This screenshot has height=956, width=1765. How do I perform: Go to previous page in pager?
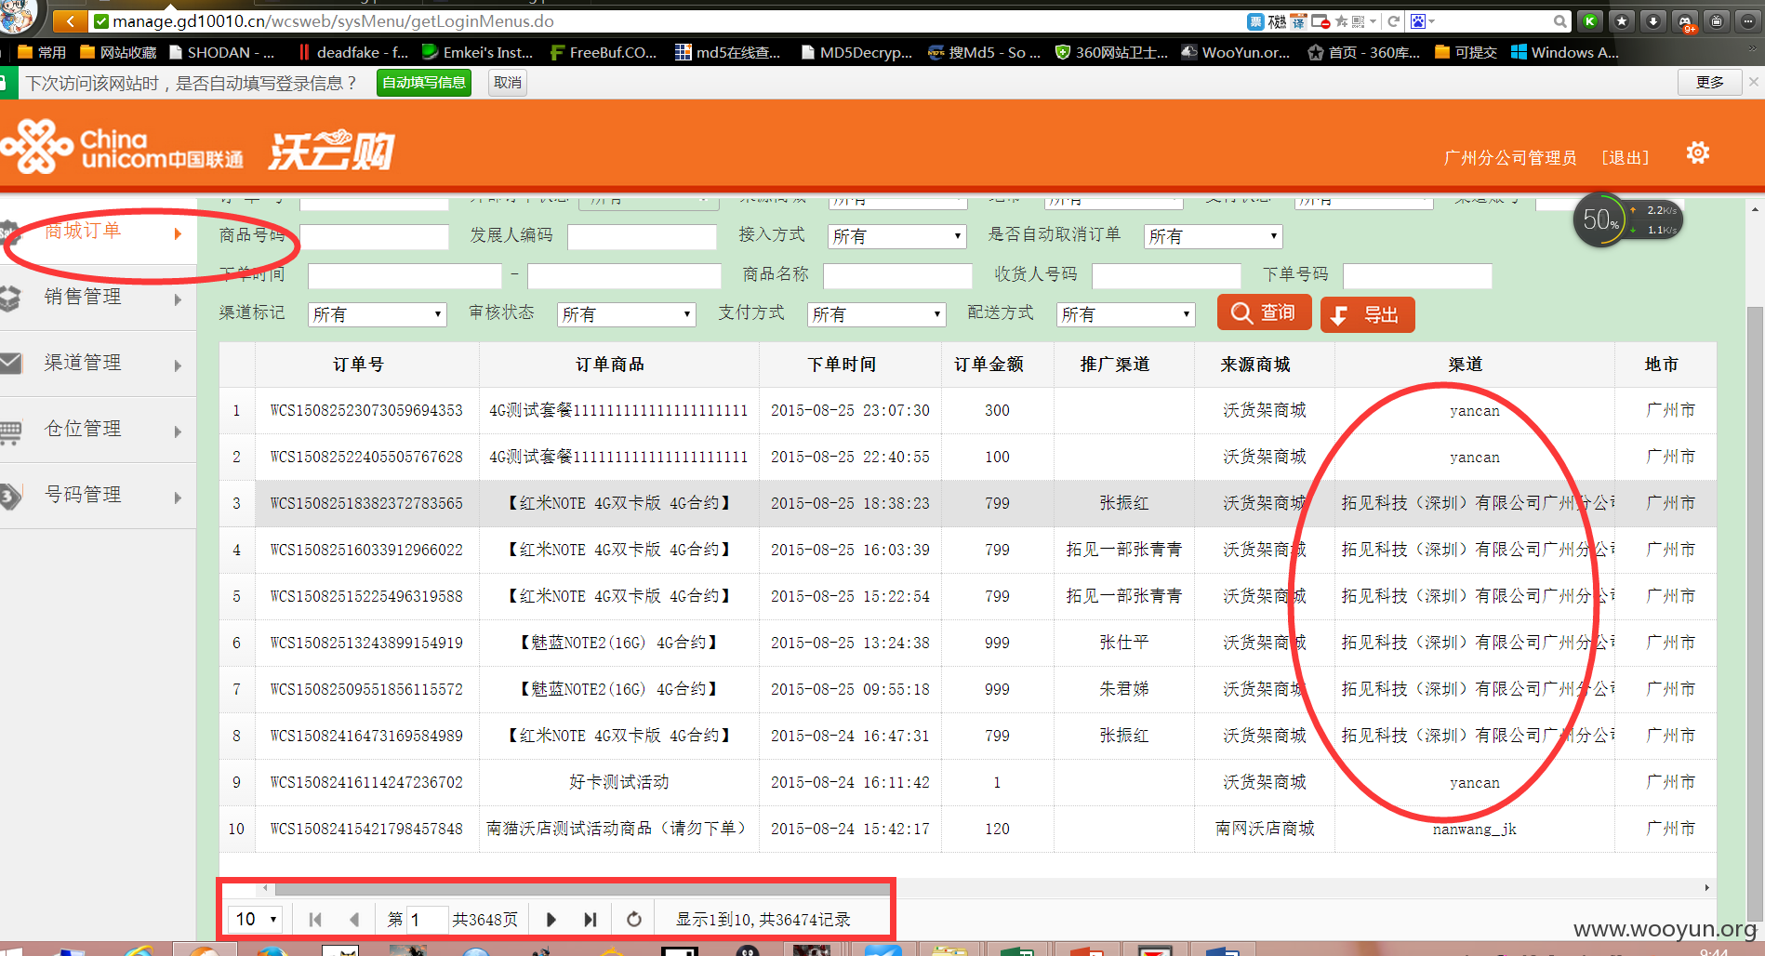click(x=354, y=920)
